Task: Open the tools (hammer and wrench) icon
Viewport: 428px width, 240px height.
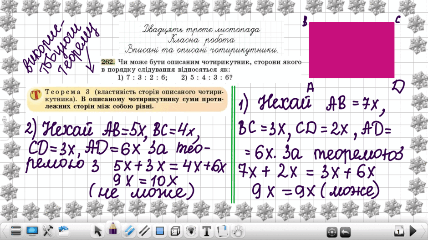Action: (x=47, y=231)
